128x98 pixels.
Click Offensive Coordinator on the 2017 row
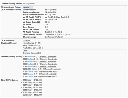[x=48, y=62]
